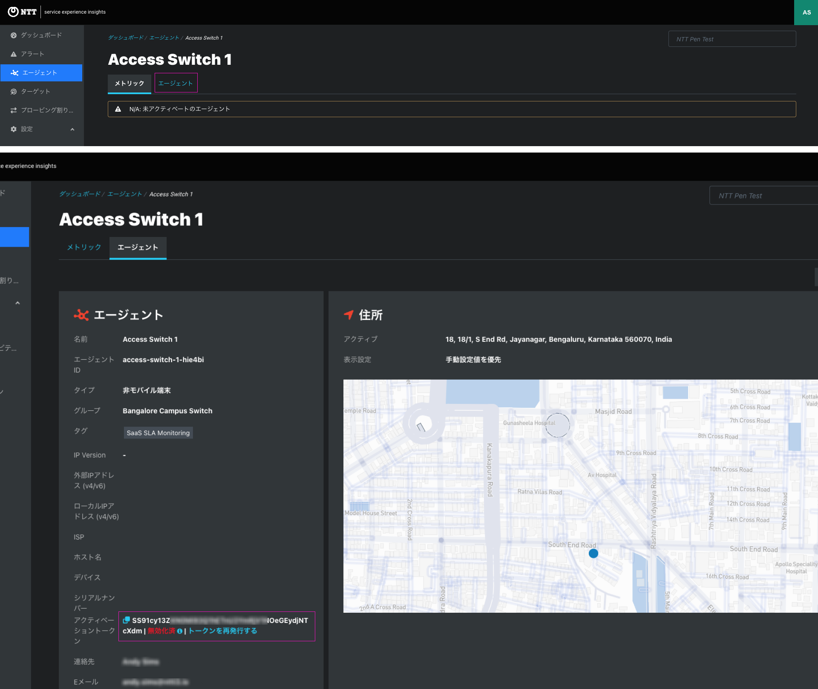Click Access Switch 1 name value in card
Viewport: 818px width, 689px height.
coord(150,340)
